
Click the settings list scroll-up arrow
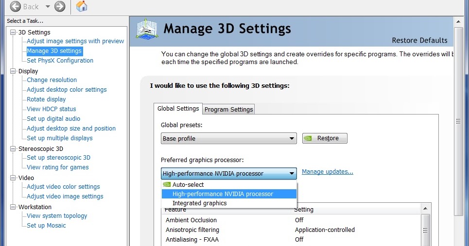click(426, 209)
